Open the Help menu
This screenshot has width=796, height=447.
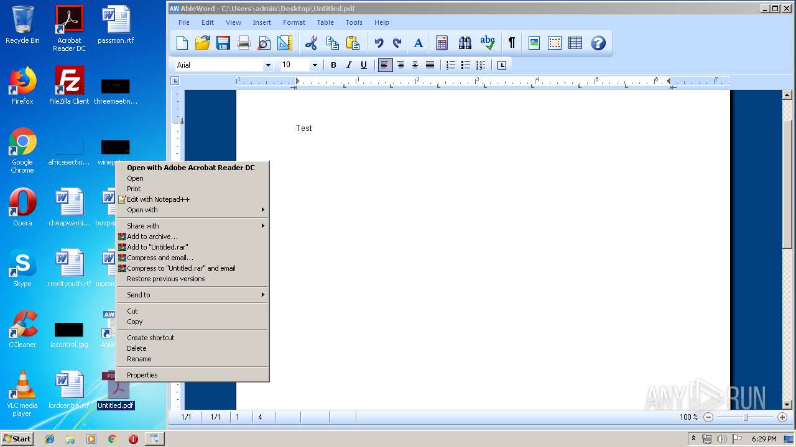point(382,22)
